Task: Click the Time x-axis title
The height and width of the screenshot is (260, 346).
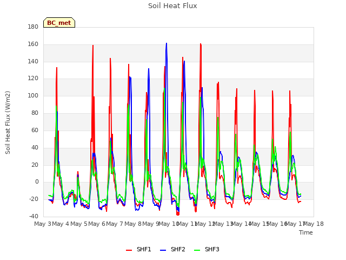Action: [x=306, y=232]
